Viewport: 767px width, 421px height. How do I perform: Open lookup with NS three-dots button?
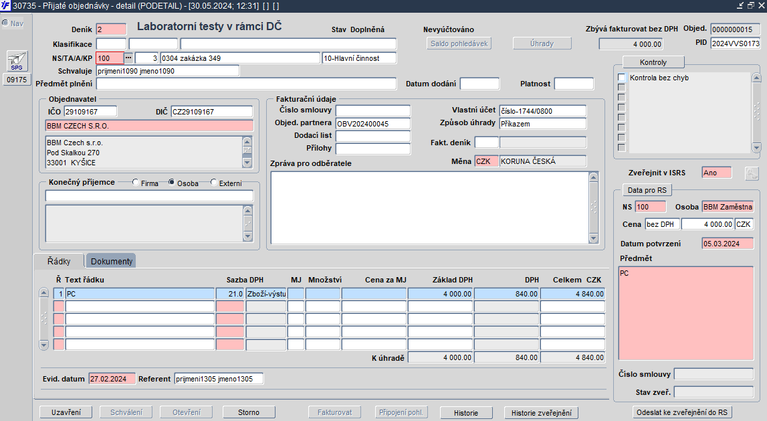coord(128,58)
